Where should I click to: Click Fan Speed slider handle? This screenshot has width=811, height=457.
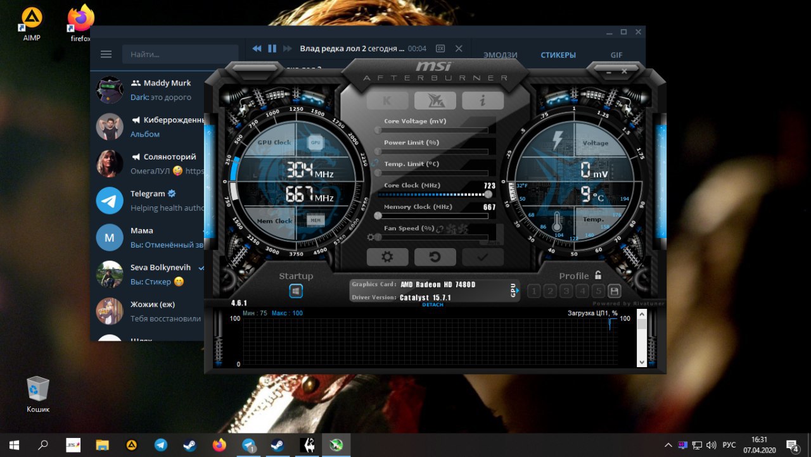[378, 237]
